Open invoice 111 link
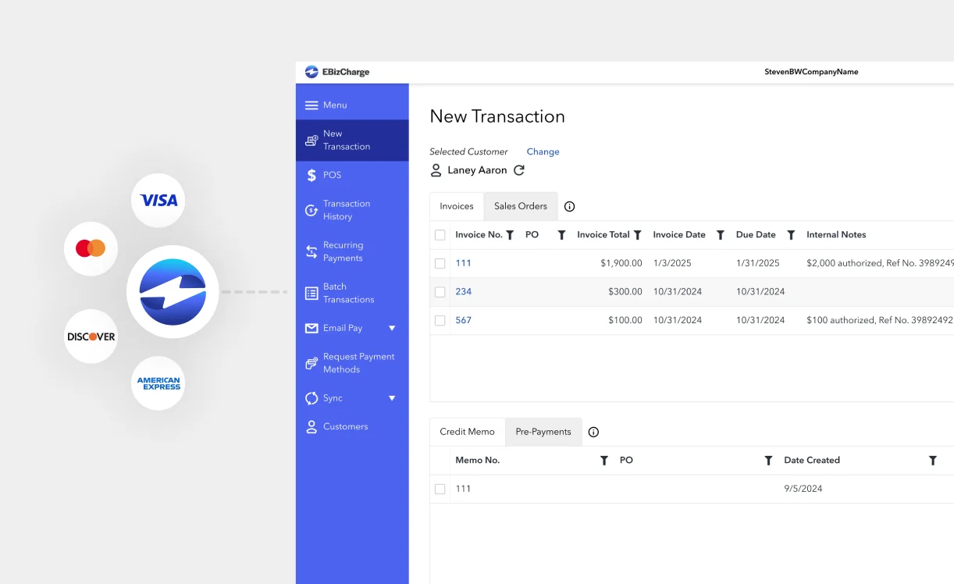The image size is (954, 584). point(463,263)
